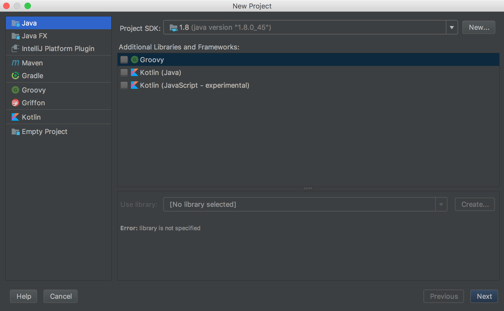This screenshot has width=504, height=311.
Task: Click the Kotlin icon in left sidebar
Action: (15, 117)
